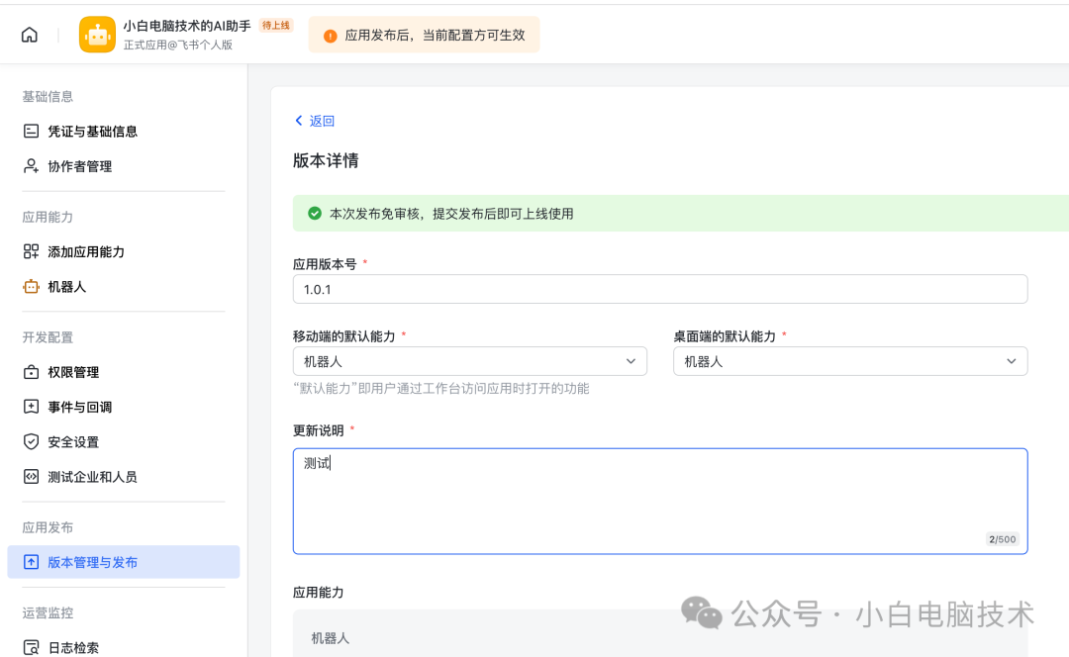This screenshot has height=657, width=1069.
Task: Click the icon beside 事件与回调
Action: [x=31, y=407]
